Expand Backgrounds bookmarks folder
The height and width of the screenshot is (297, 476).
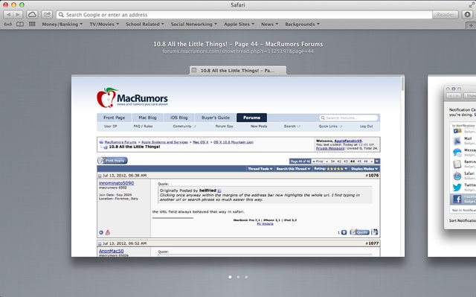click(x=302, y=24)
